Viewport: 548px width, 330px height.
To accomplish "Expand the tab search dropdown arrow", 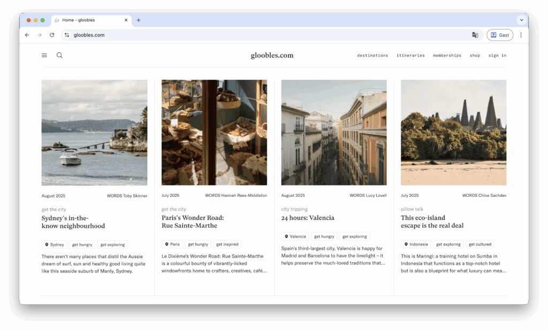I will coord(521,20).
